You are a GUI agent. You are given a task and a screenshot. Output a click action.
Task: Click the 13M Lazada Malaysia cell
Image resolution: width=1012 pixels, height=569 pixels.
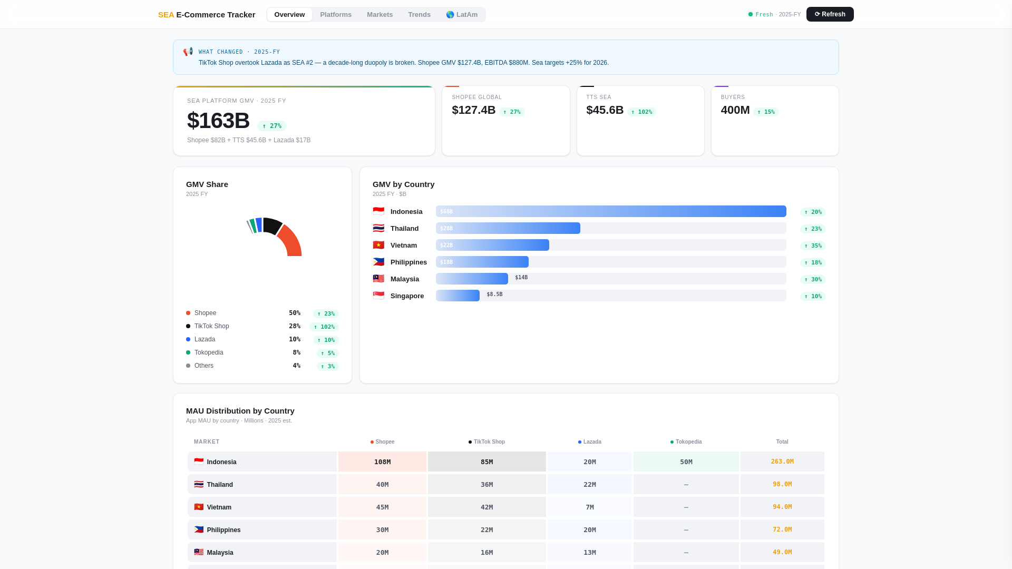[x=589, y=552]
